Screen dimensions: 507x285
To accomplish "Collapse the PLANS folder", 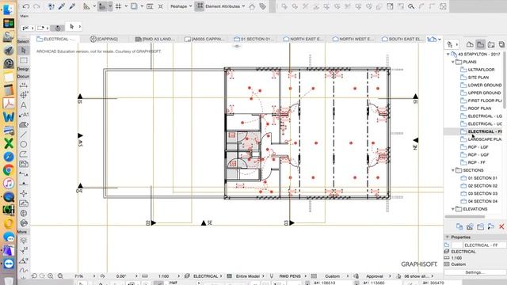I will [x=452, y=62].
